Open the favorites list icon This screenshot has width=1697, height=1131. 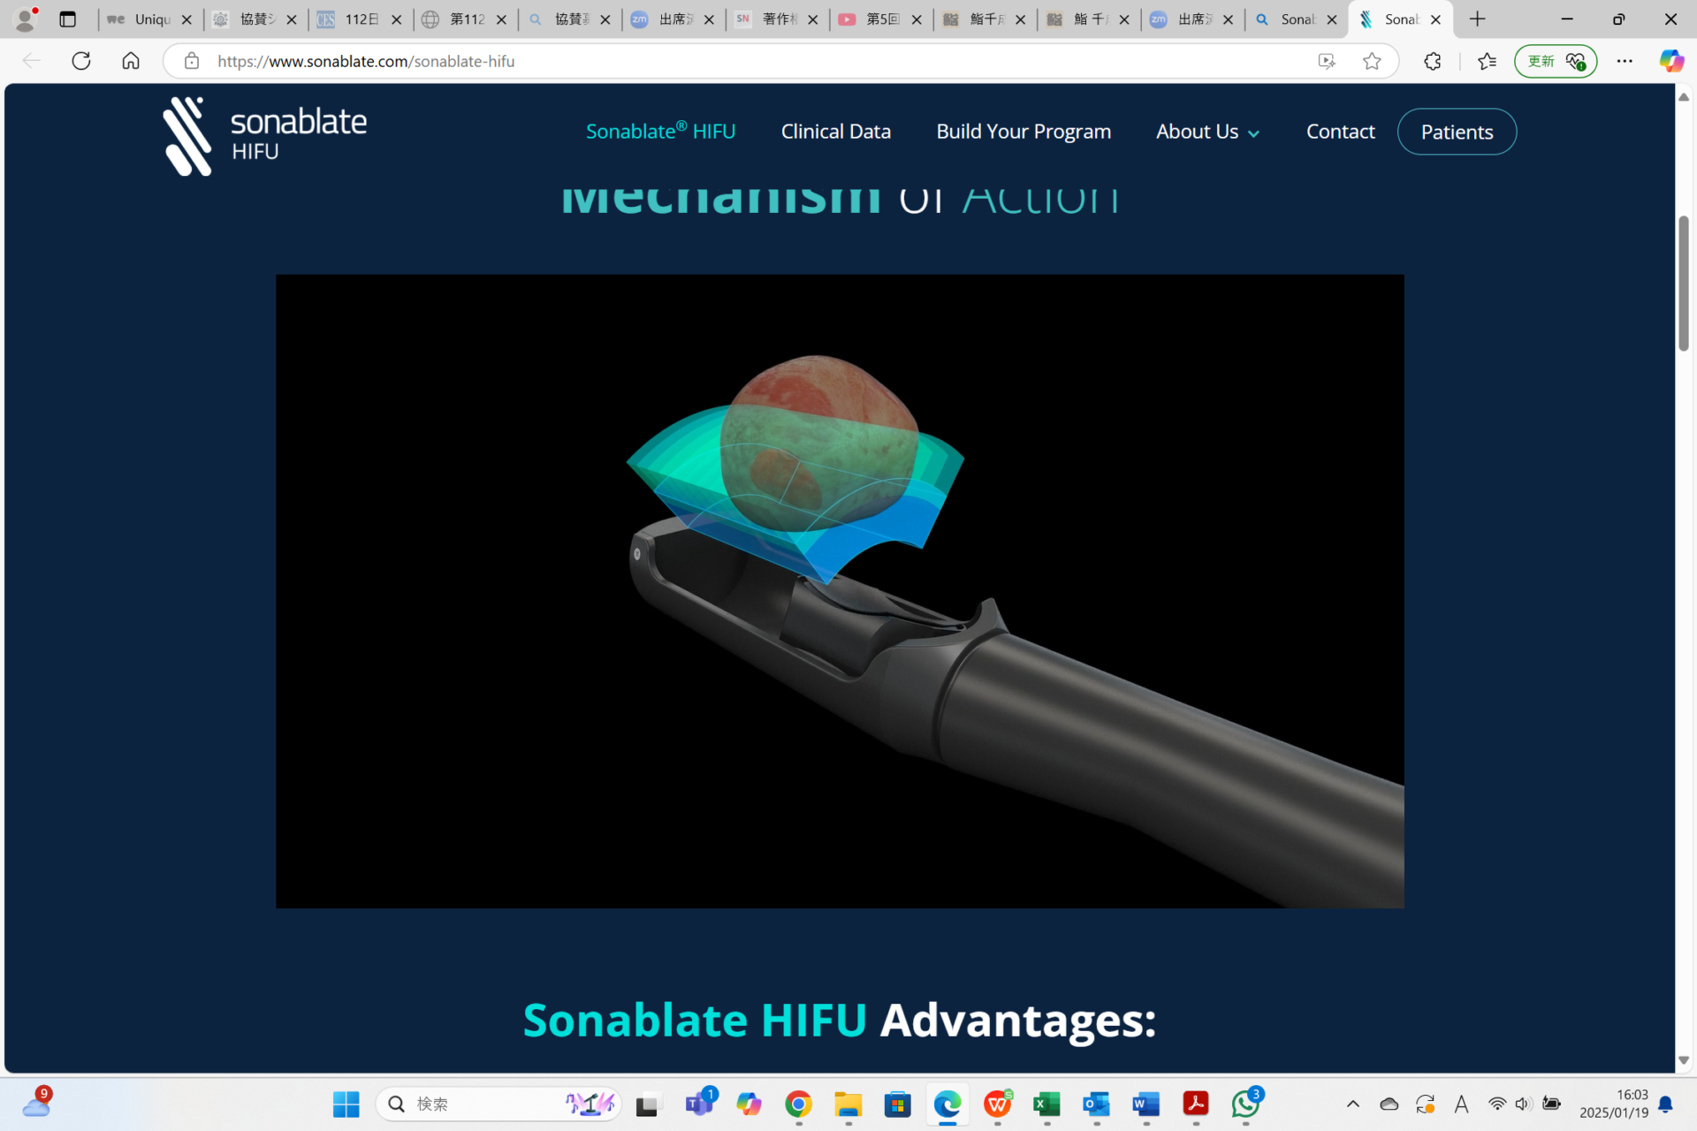pos(1487,61)
